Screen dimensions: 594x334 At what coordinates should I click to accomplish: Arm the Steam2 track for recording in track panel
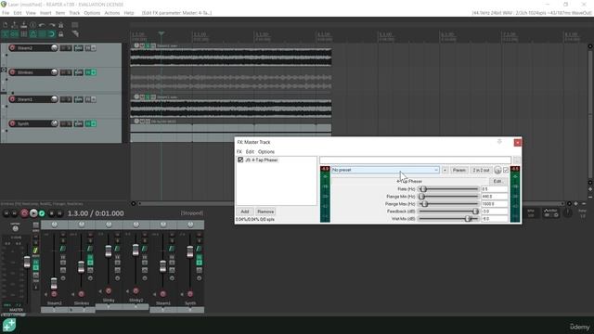click(12, 47)
